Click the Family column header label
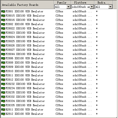 pyautogui.click(x=62, y=3)
